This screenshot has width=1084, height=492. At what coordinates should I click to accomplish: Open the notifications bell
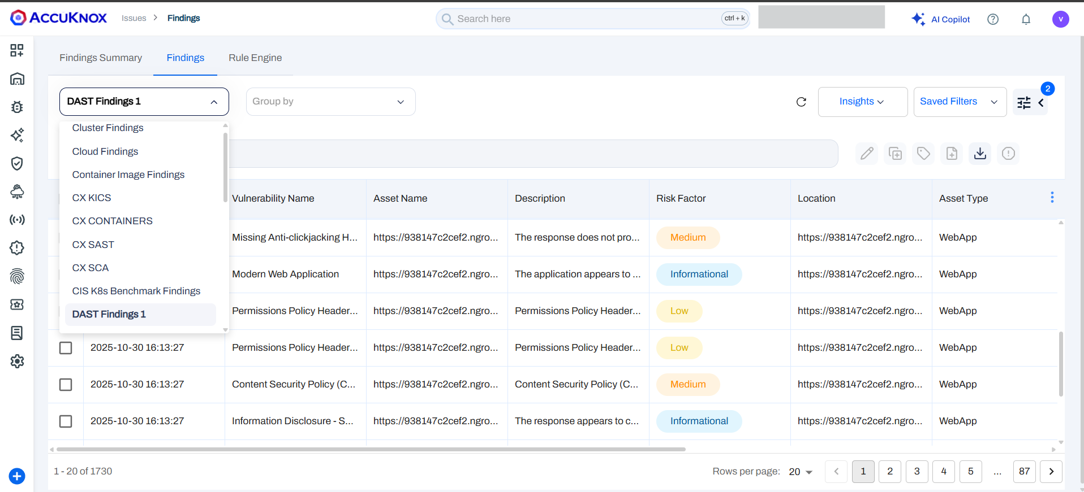coord(1026,19)
